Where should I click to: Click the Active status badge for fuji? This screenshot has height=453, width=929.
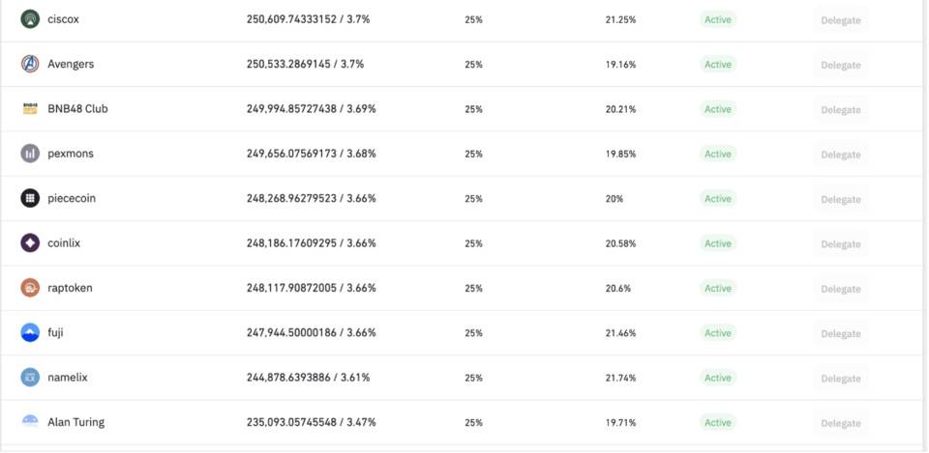pyautogui.click(x=718, y=333)
